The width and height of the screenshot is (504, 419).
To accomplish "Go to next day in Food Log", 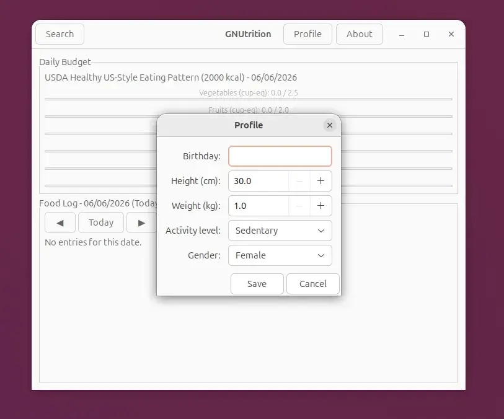I will [x=141, y=223].
